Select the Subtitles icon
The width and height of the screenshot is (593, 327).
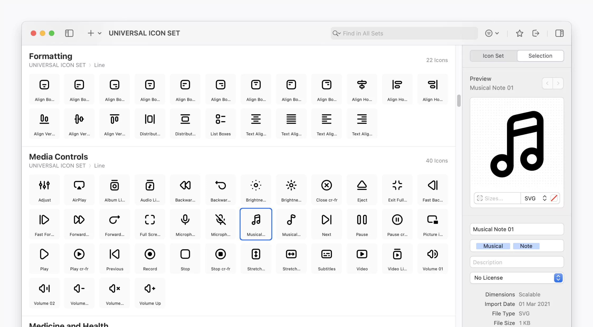[x=327, y=259]
